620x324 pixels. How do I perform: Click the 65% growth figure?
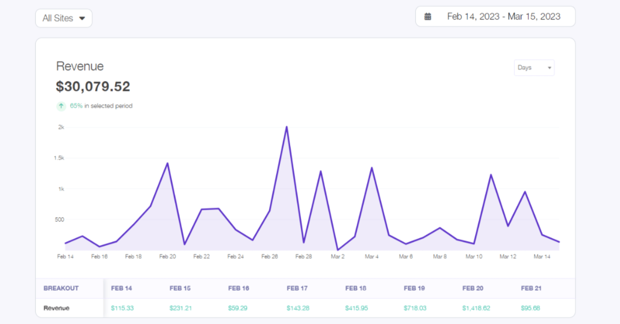click(x=76, y=106)
